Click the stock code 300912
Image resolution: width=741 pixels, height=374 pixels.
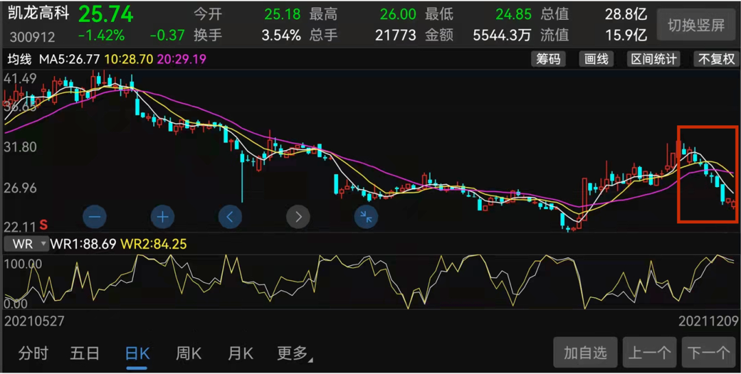tap(32, 37)
